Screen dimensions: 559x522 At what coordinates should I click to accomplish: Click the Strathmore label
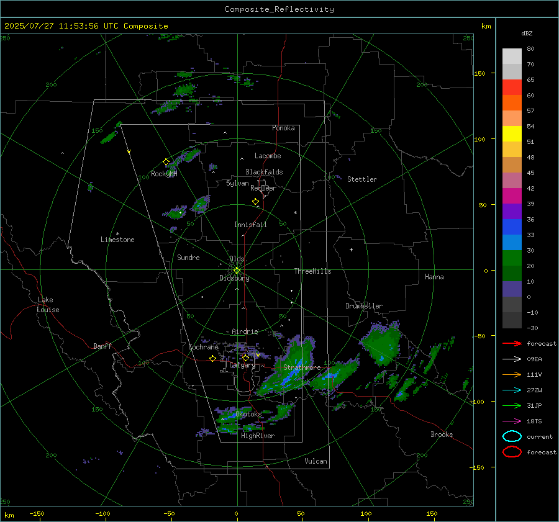click(x=302, y=367)
